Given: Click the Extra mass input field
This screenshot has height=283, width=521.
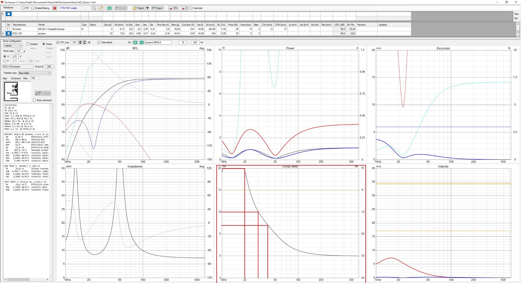Looking at the screenshot, I should [19, 51].
